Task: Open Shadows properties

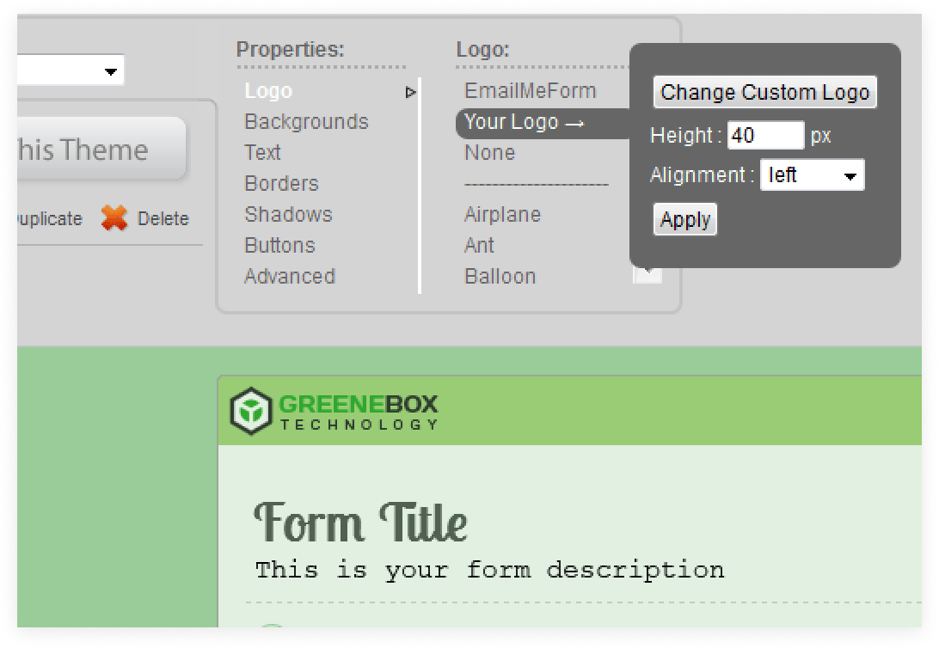Action: pyautogui.click(x=289, y=214)
